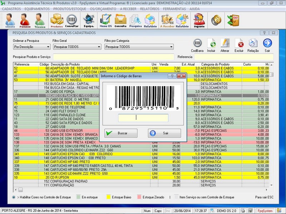Click the Alterar edit pencil icon
Image resolution: width=286 pixels, height=214 pixels.
point(225,46)
